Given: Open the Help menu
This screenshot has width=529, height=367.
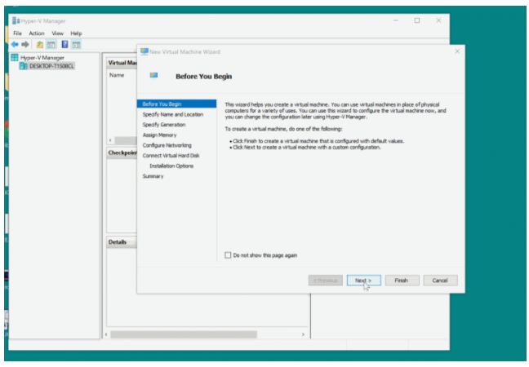Looking at the screenshot, I should 76,33.
